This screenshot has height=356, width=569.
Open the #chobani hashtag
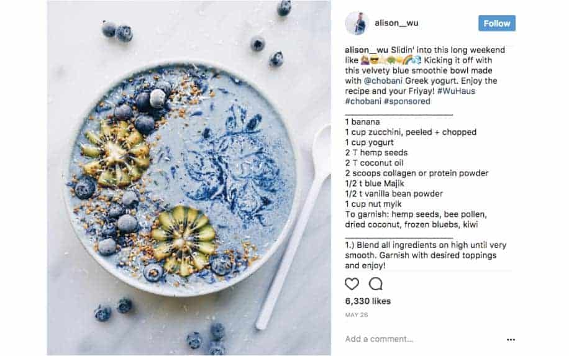coord(363,101)
